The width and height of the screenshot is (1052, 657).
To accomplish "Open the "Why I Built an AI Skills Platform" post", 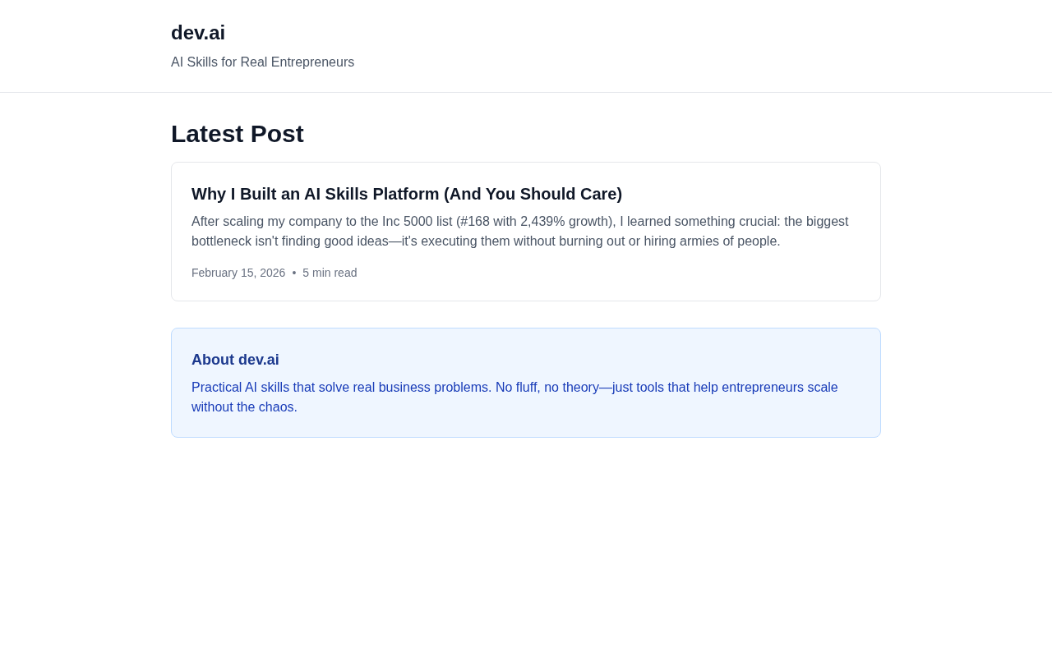I will (x=406, y=194).
